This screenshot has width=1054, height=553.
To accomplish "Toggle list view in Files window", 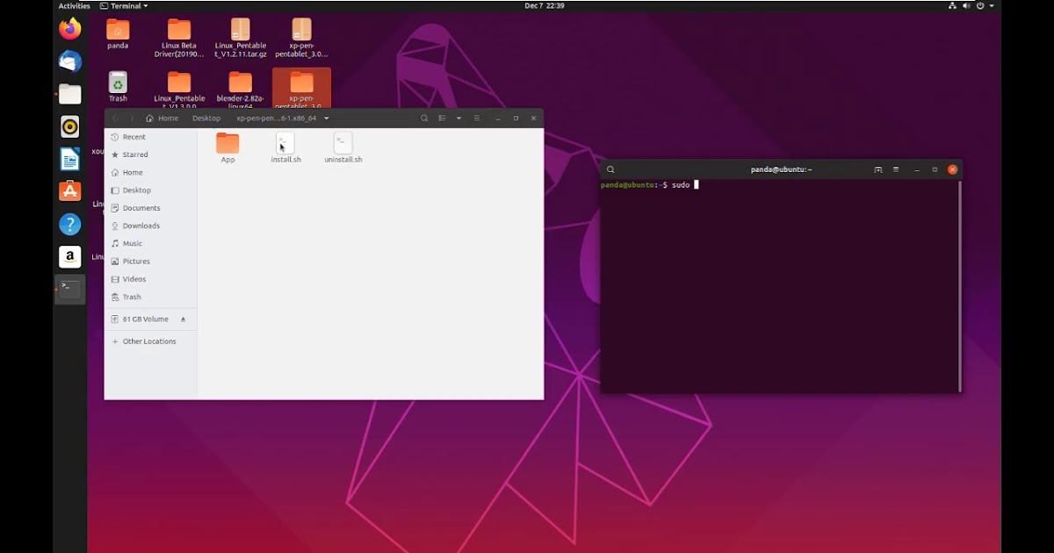I will 442,118.
